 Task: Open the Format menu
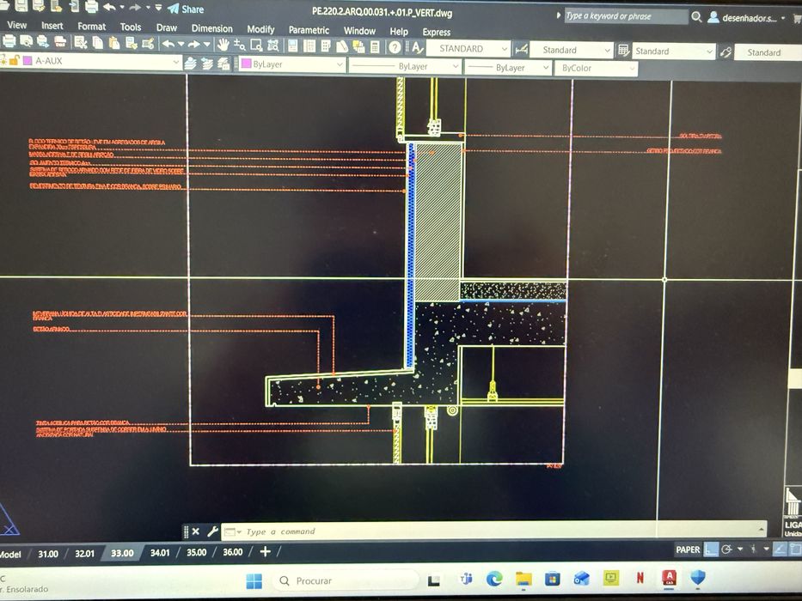coord(92,26)
